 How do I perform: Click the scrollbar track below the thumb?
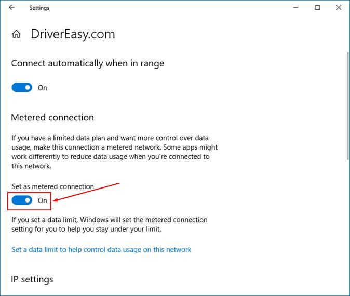coord(346,234)
